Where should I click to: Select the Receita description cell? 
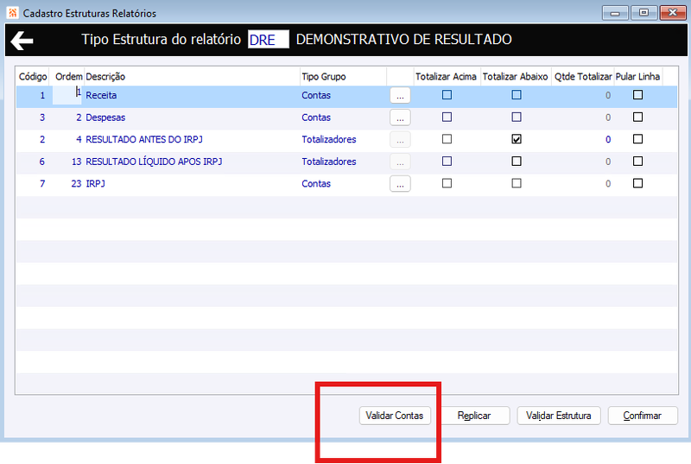pyautogui.click(x=192, y=95)
